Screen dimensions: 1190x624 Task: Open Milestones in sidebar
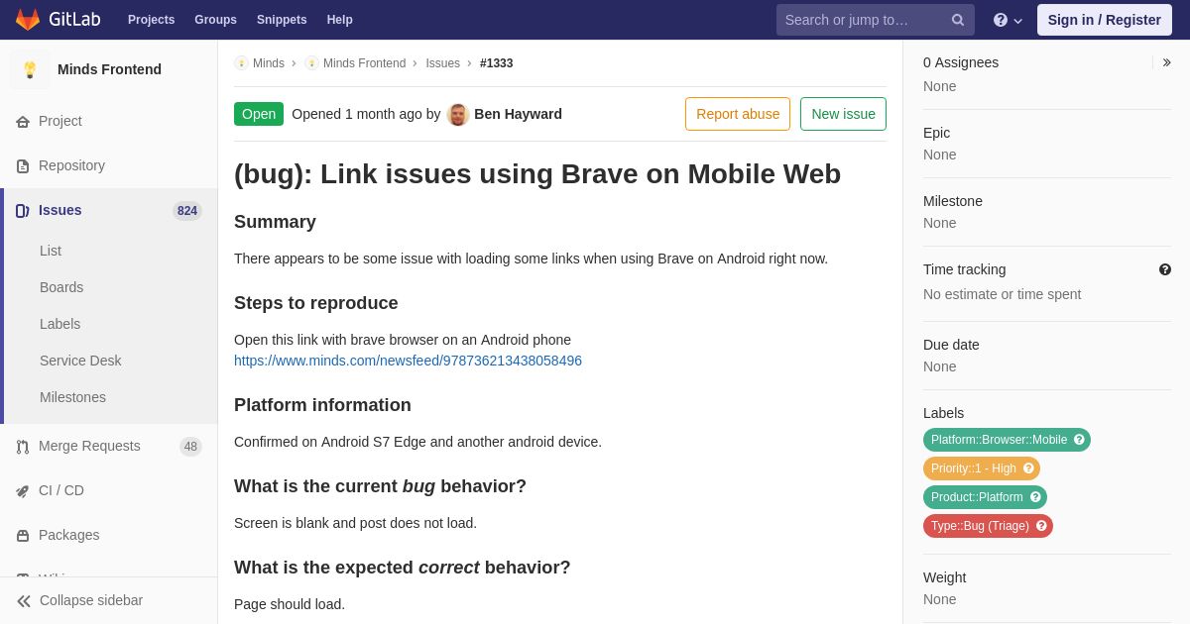(x=72, y=397)
